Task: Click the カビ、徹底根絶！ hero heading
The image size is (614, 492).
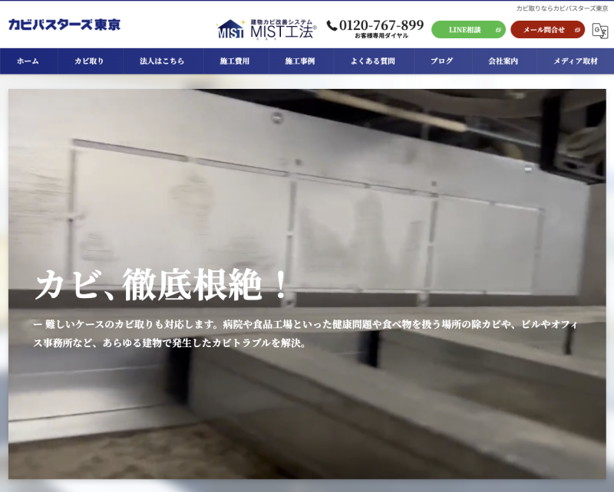Action: (x=161, y=286)
